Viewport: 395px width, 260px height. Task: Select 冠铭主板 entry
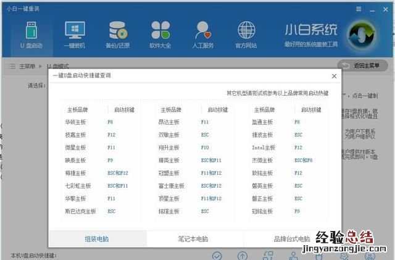click(x=262, y=211)
